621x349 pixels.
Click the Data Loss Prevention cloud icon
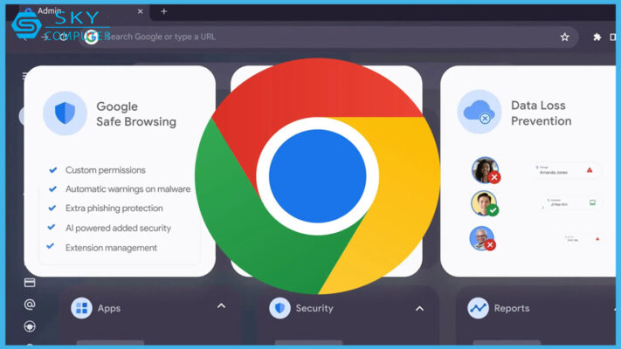pyautogui.click(x=480, y=112)
